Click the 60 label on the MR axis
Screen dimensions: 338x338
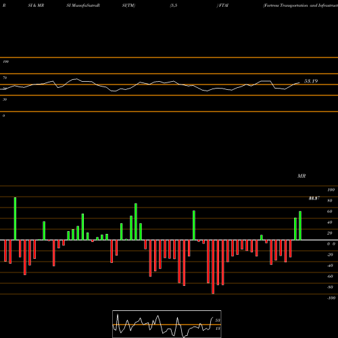point(330,212)
